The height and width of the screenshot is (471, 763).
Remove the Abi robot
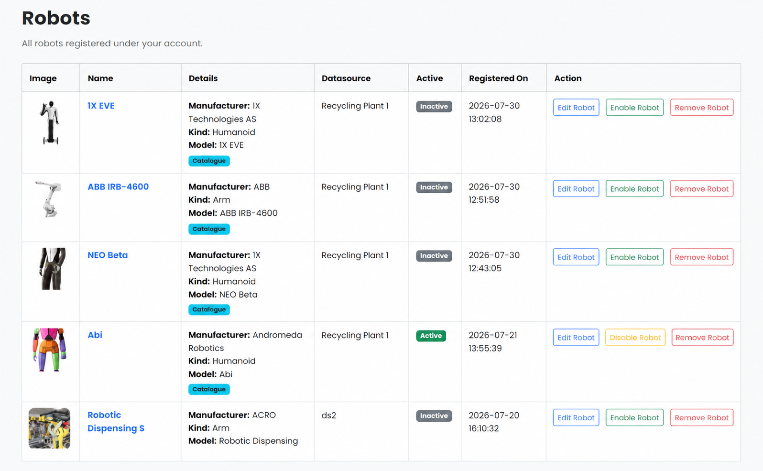[x=702, y=337]
